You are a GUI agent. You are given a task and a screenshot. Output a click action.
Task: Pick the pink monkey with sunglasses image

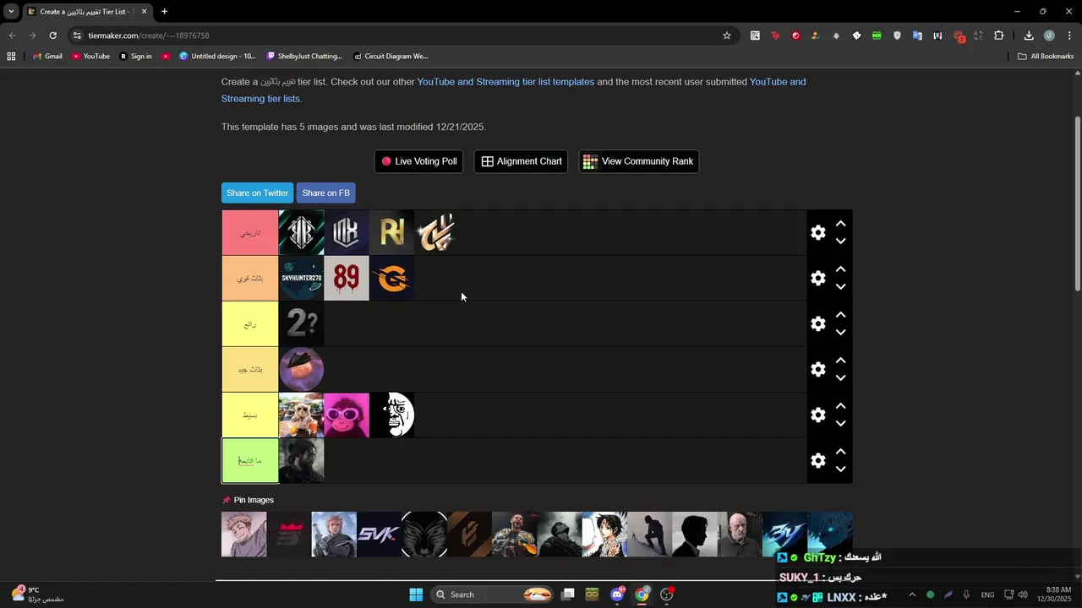pos(347,415)
